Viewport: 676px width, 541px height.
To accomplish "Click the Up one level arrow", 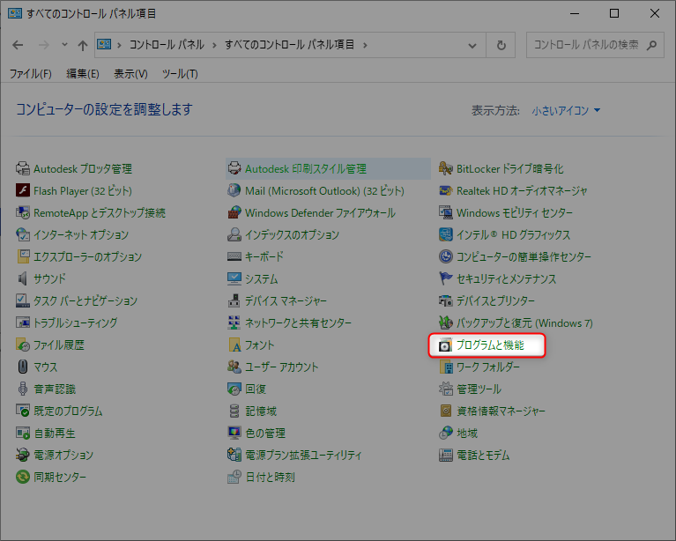I will 82,45.
